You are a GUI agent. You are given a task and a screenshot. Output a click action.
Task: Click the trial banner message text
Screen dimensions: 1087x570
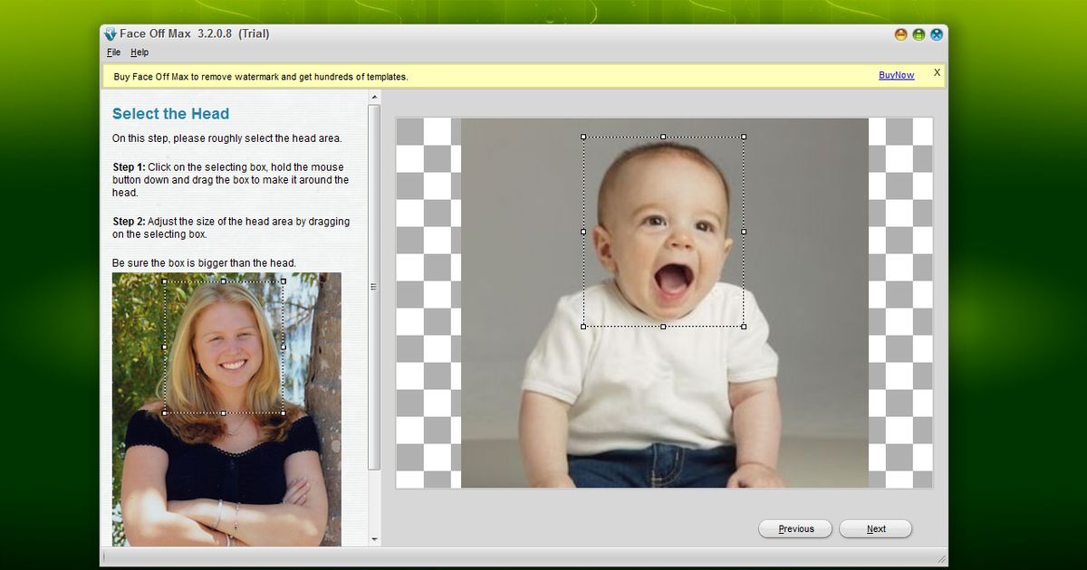[261, 77]
